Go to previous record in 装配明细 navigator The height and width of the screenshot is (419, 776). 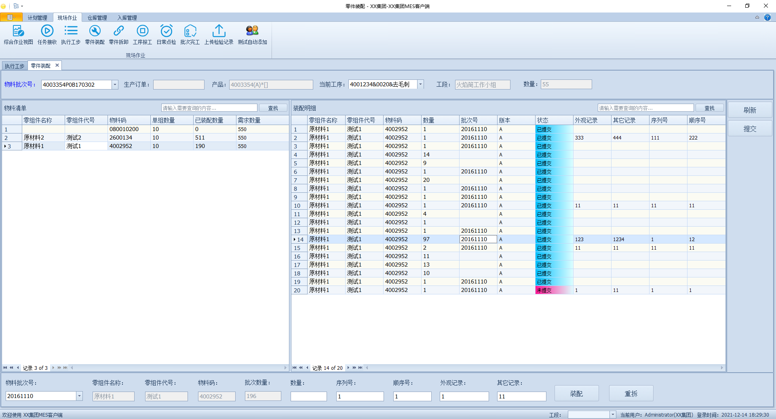click(x=308, y=367)
